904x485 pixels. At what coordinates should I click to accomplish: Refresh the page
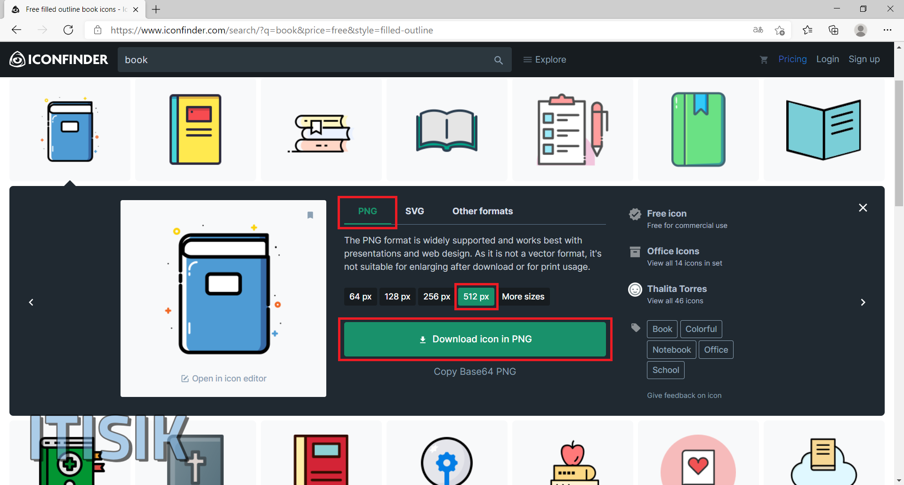(68, 30)
